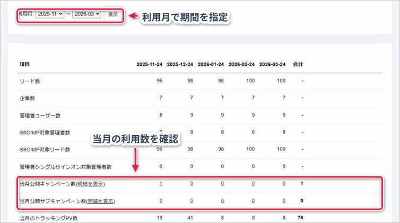Image resolution: width=400 pixels, height=223 pixels.
Task: Click 管理者ユーザー数 value 9 under 2026-02-24
Action: pyautogui.click(x=253, y=115)
